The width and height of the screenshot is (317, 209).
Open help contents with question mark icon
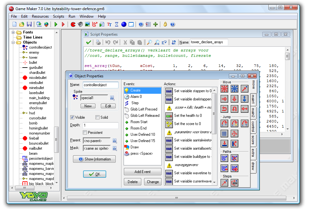(x=173, y=24)
